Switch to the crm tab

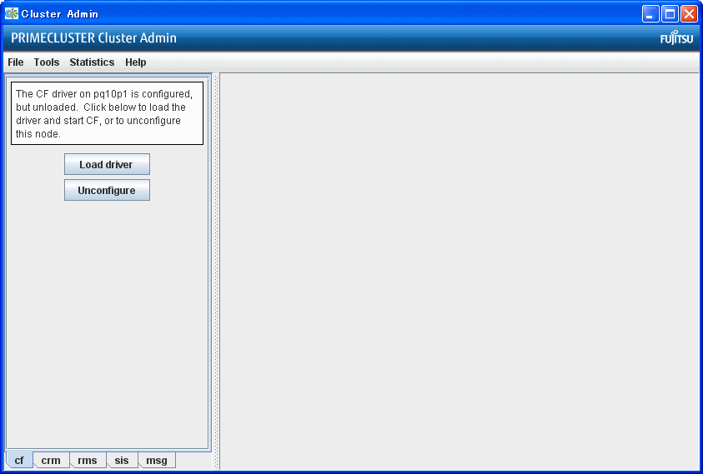click(51, 460)
